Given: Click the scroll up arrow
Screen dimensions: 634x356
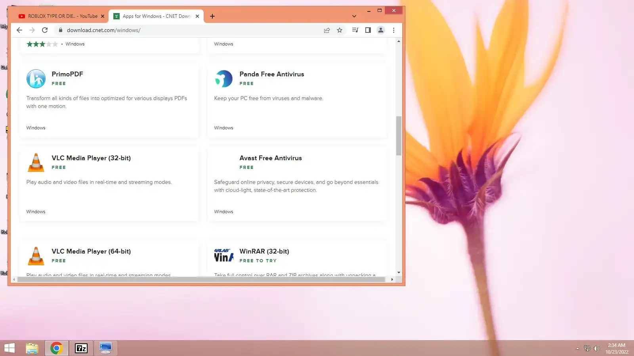Looking at the screenshot, I should tap(399, 41).
